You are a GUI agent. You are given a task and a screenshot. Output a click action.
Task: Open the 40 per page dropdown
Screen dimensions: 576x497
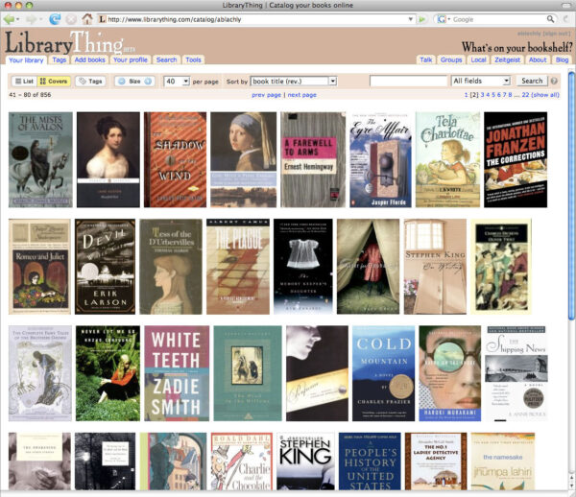click(177, 82)
